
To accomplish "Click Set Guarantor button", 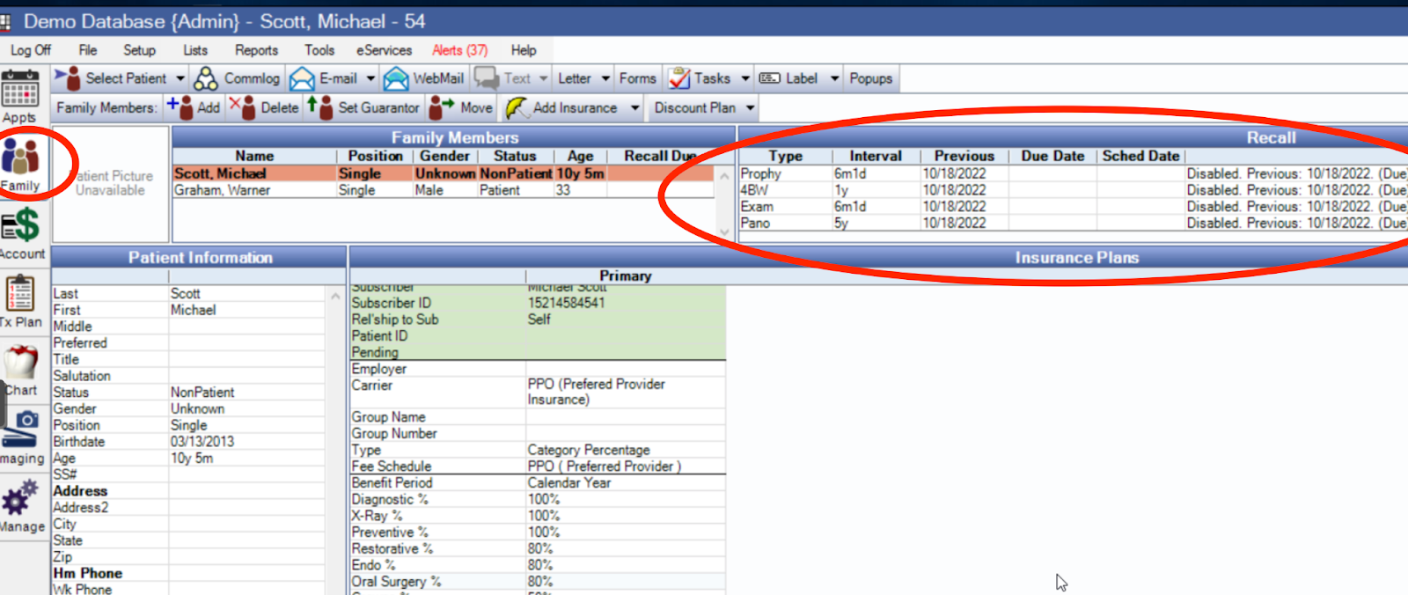I will [x=364, y=107].
